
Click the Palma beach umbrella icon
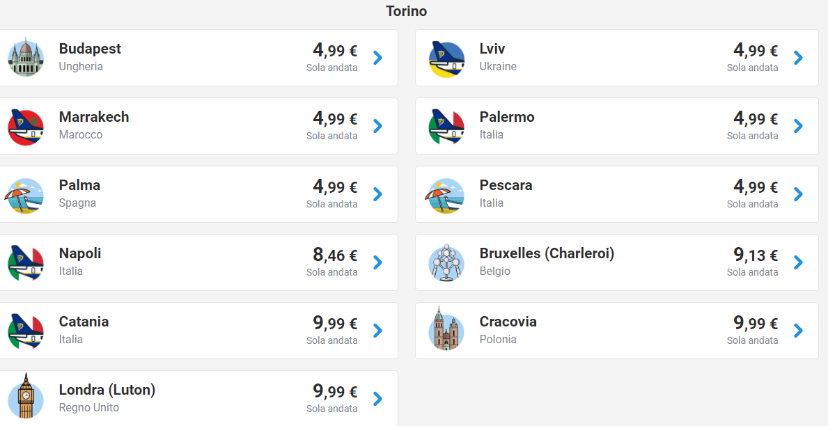[24, 196]
